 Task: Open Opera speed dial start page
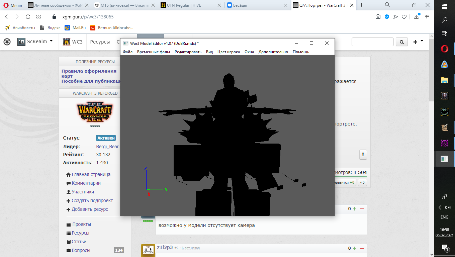point(38,17)
